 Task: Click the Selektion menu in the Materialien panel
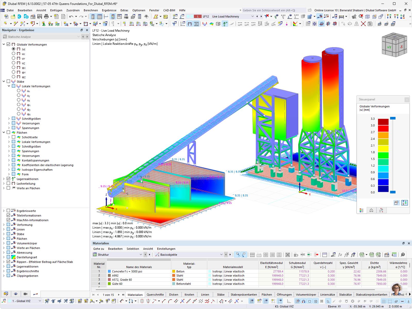tap(133, 249)
